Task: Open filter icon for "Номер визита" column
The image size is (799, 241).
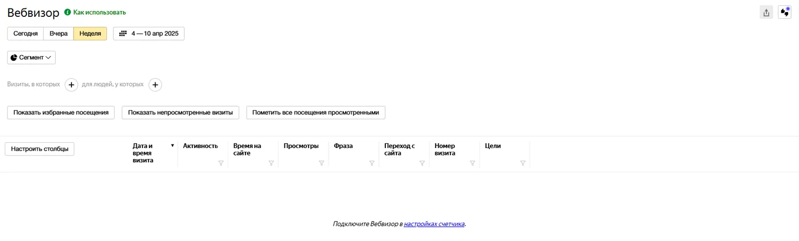Action: [473, 163]
